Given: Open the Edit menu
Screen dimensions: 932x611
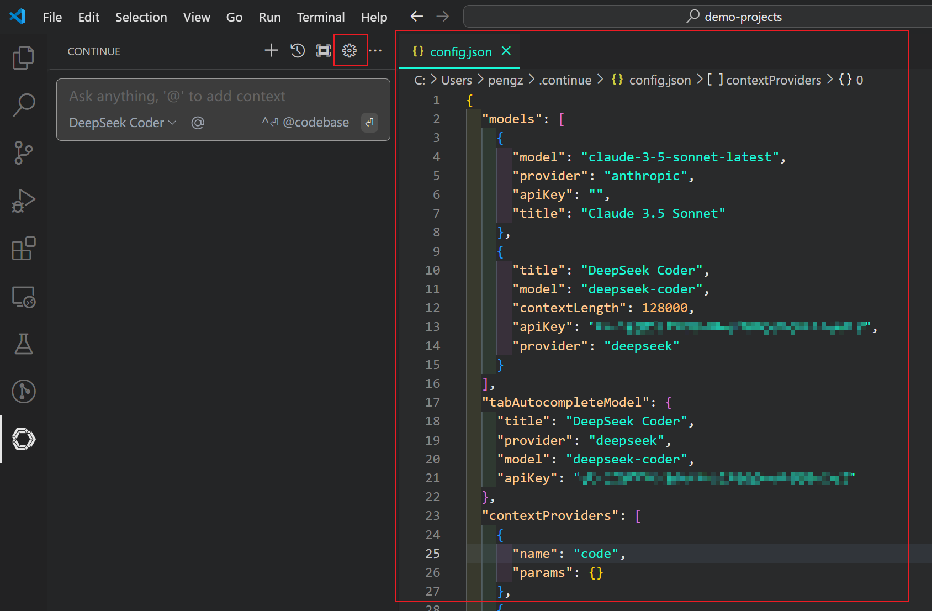Looking at the screenshot, I should point(88,17).
